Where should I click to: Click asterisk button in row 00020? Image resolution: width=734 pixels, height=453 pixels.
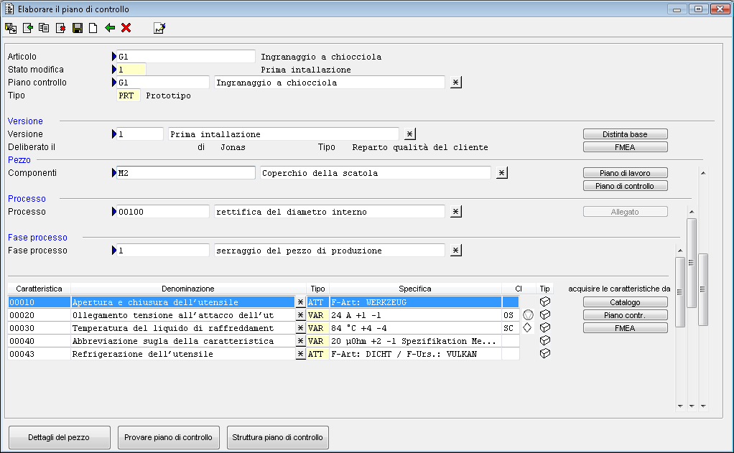[x=300, y=315]
